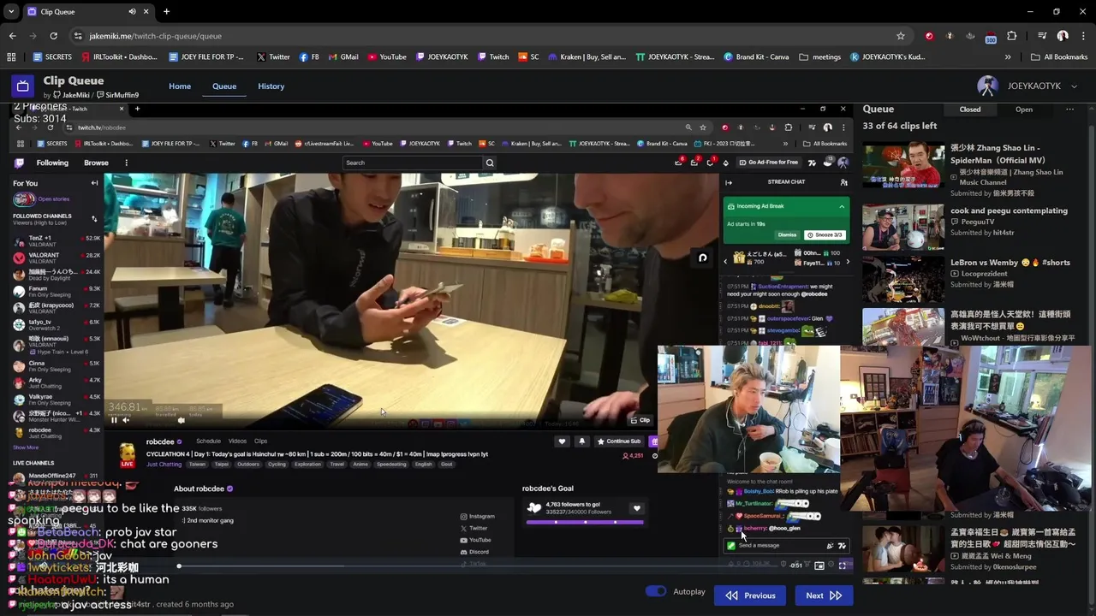Open the meetings bookmarks folder
Screen dimensions: 1096x616
tap(819, 57)
